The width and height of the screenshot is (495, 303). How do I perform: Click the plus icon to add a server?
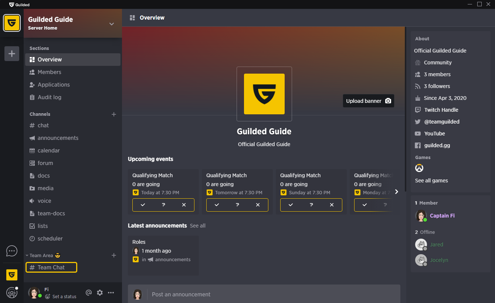point(12,54)
